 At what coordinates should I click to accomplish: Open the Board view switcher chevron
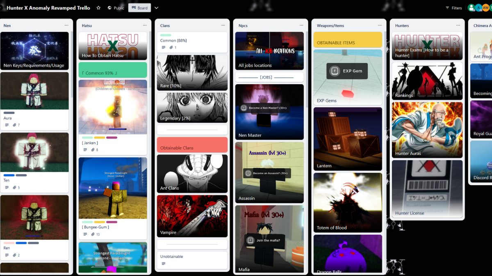click(x=156, y=7)
